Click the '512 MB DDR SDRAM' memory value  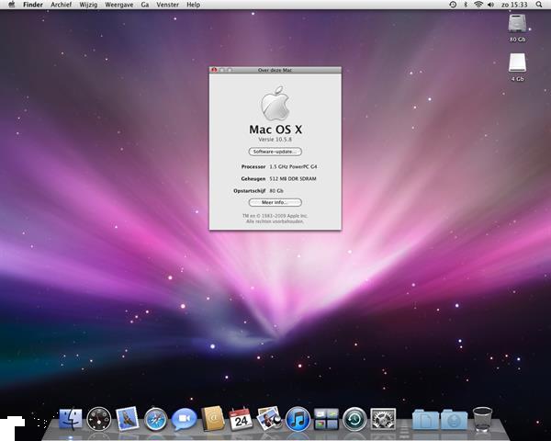[293, 178]
